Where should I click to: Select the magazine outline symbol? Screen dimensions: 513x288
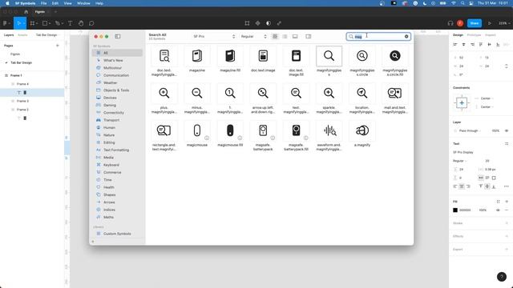tap(197, 56)
